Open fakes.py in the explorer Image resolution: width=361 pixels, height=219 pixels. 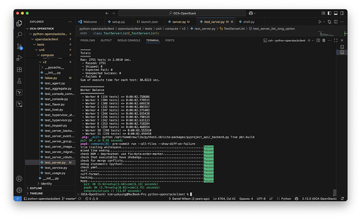pos(50,78)
